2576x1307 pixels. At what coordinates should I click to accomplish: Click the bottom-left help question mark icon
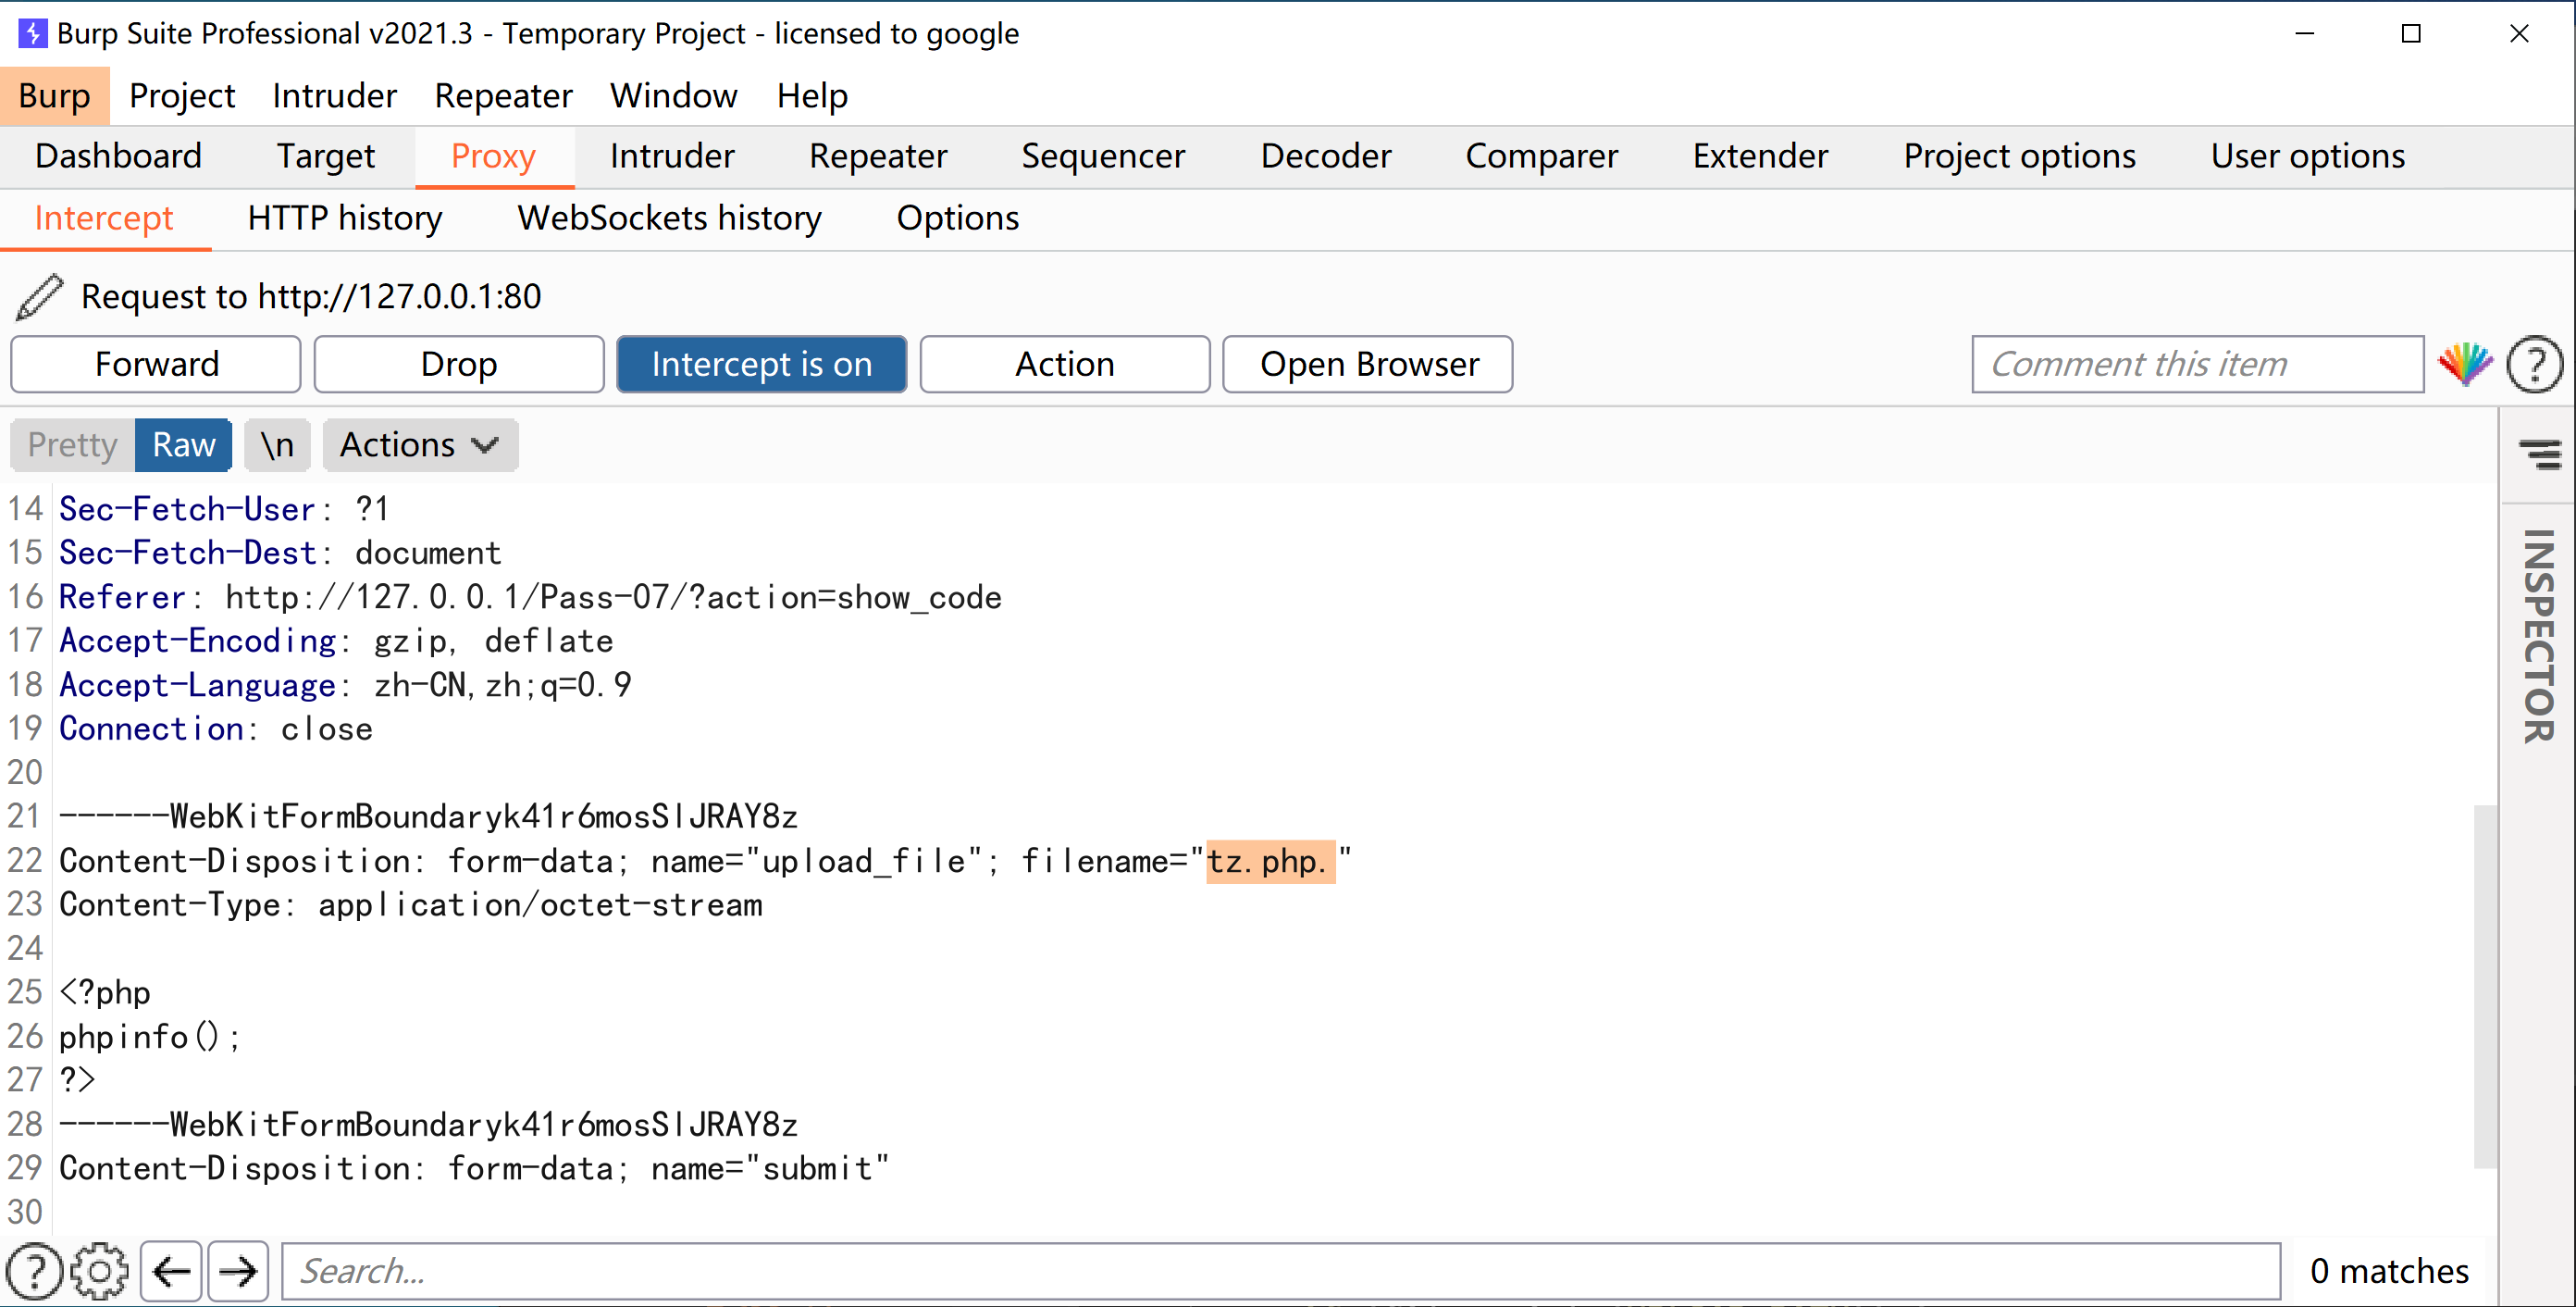(34, 1271)
